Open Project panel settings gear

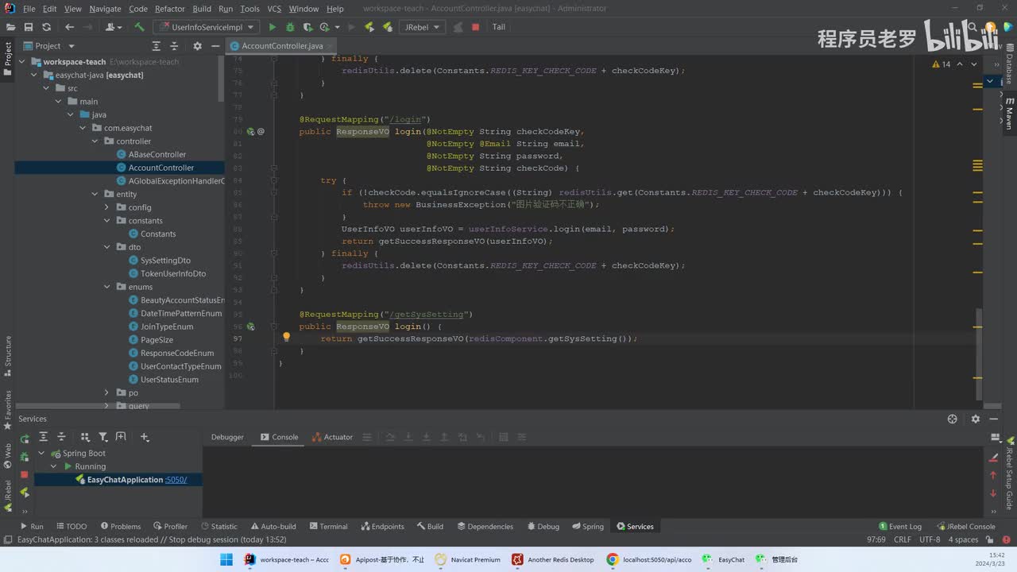198,46
